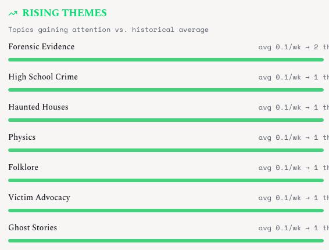Click the High School Crime avg stat

[x=294, y=77]
